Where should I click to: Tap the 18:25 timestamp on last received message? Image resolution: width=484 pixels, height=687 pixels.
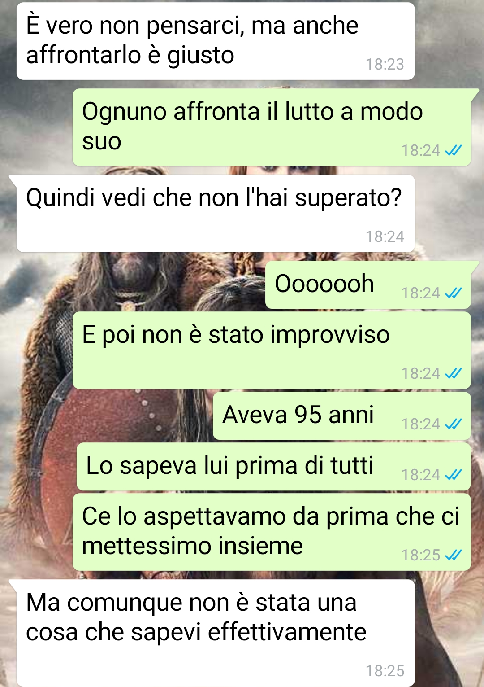385,671
